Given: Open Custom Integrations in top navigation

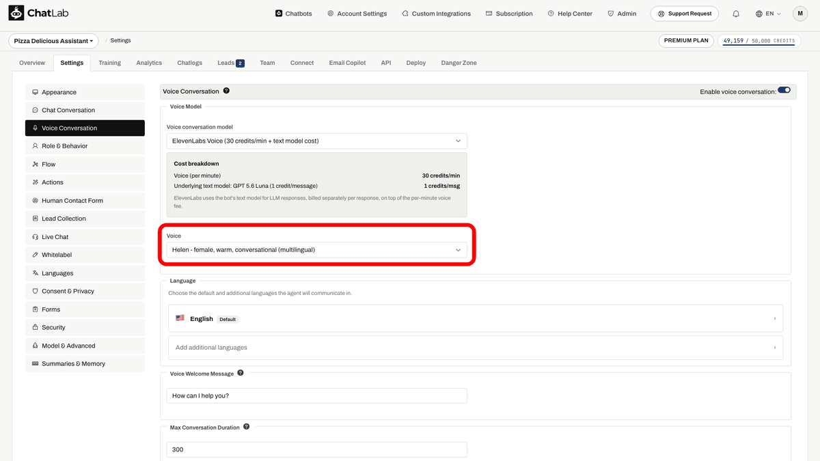Looking at the screenshot, I should coord(436,14).
